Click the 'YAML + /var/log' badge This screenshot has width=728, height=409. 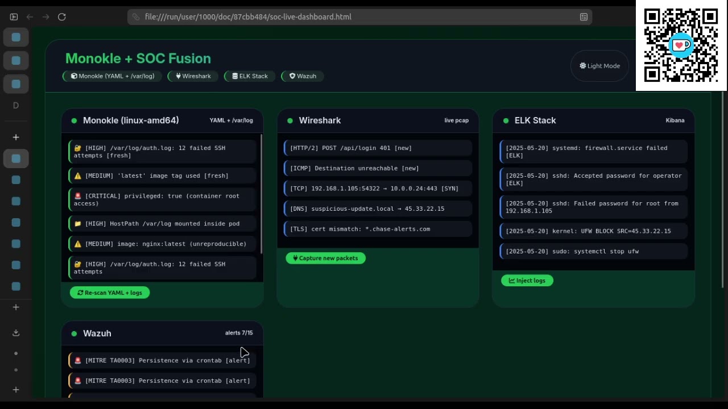(x=231, y=120)
